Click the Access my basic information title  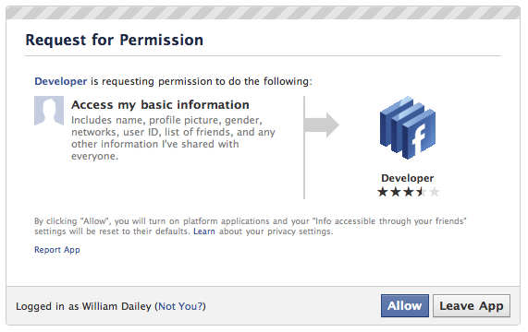click(x=160, y=105)
